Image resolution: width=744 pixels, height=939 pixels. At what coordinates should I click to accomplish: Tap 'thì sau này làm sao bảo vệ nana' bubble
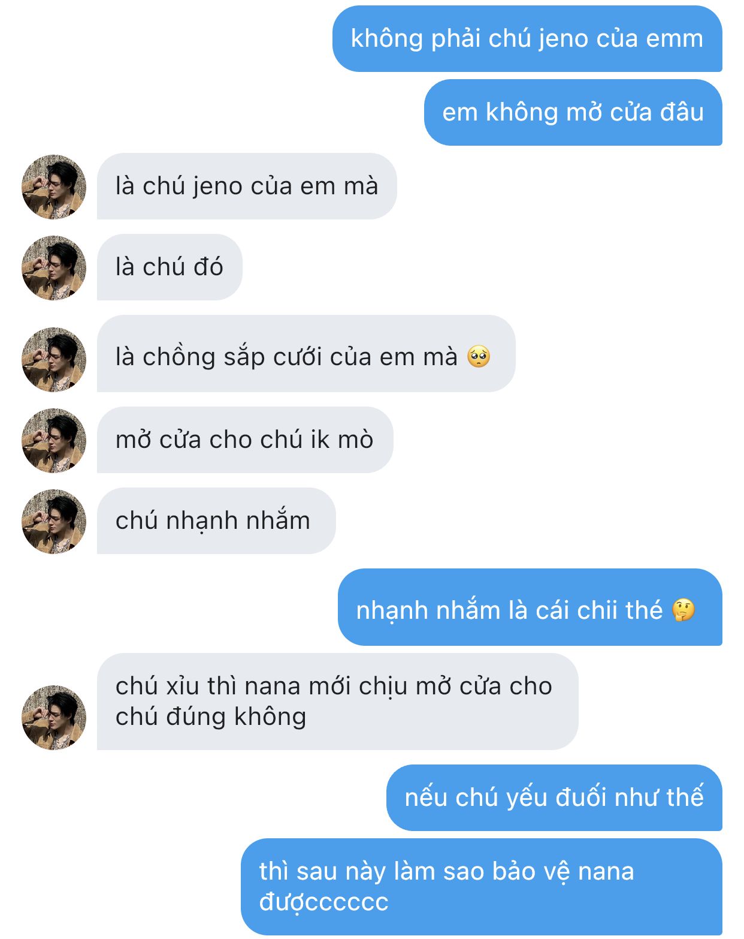tap(482, 887)
